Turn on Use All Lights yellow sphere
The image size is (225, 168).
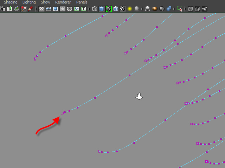pyautogui.click(x=130, y=9)
